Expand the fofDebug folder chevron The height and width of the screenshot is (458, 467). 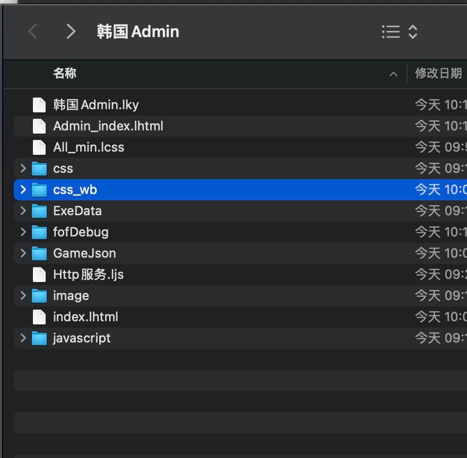(x=23, y=232)
